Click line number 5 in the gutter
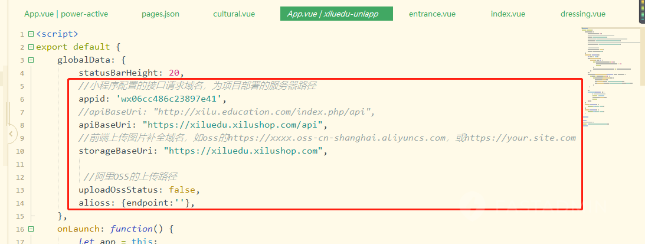Screen dimensions: 645x244 coord(22,86)
